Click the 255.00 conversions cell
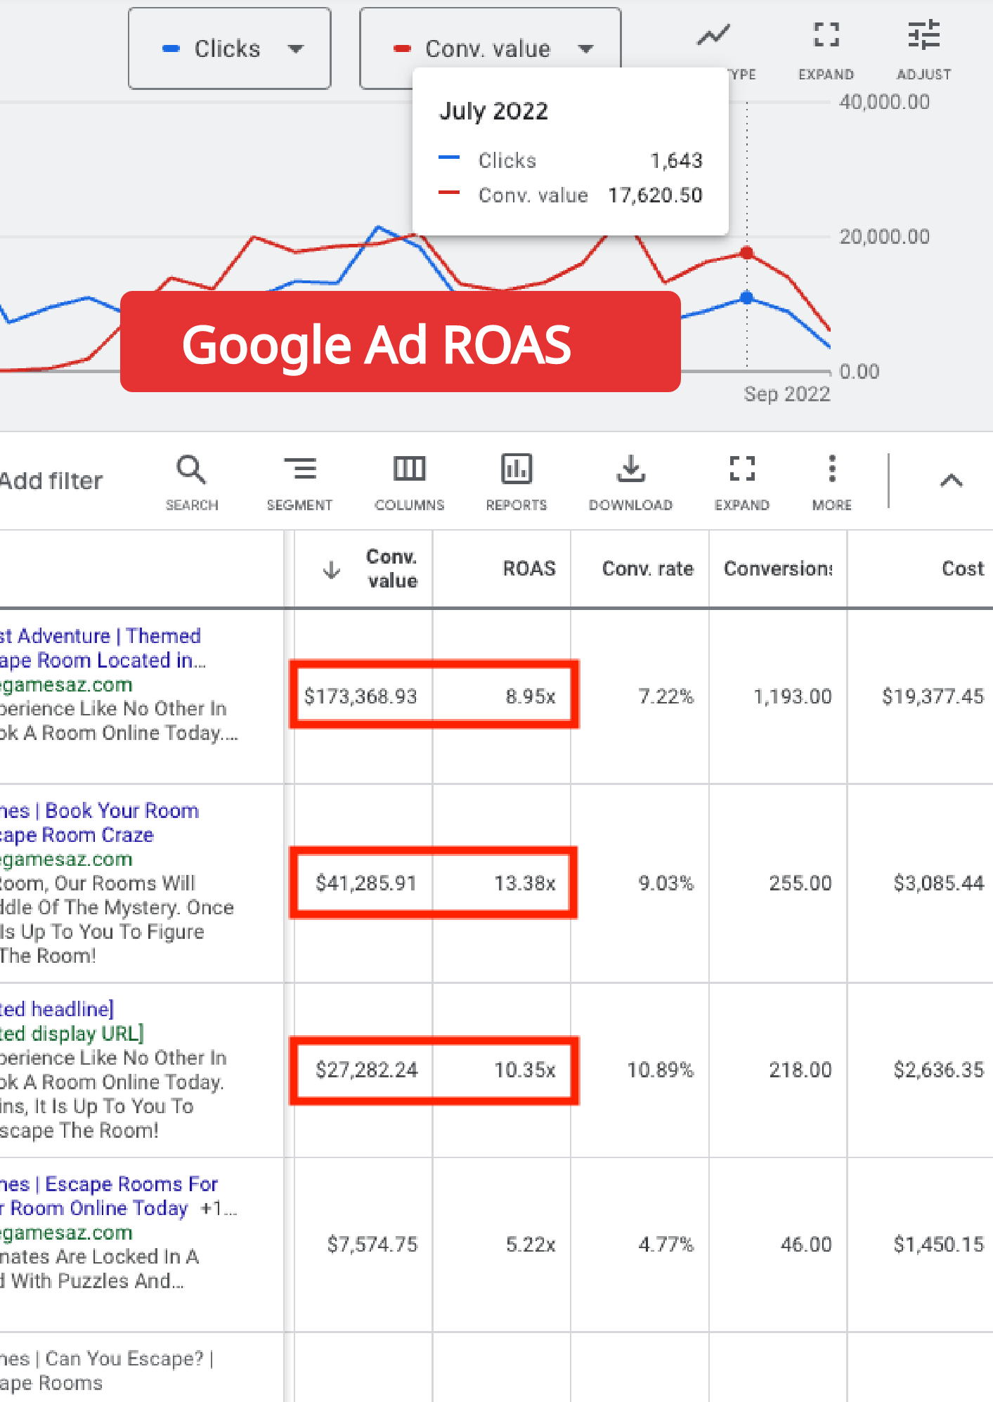The width and height of the screenshot is (993, 1402). [800, 883]
